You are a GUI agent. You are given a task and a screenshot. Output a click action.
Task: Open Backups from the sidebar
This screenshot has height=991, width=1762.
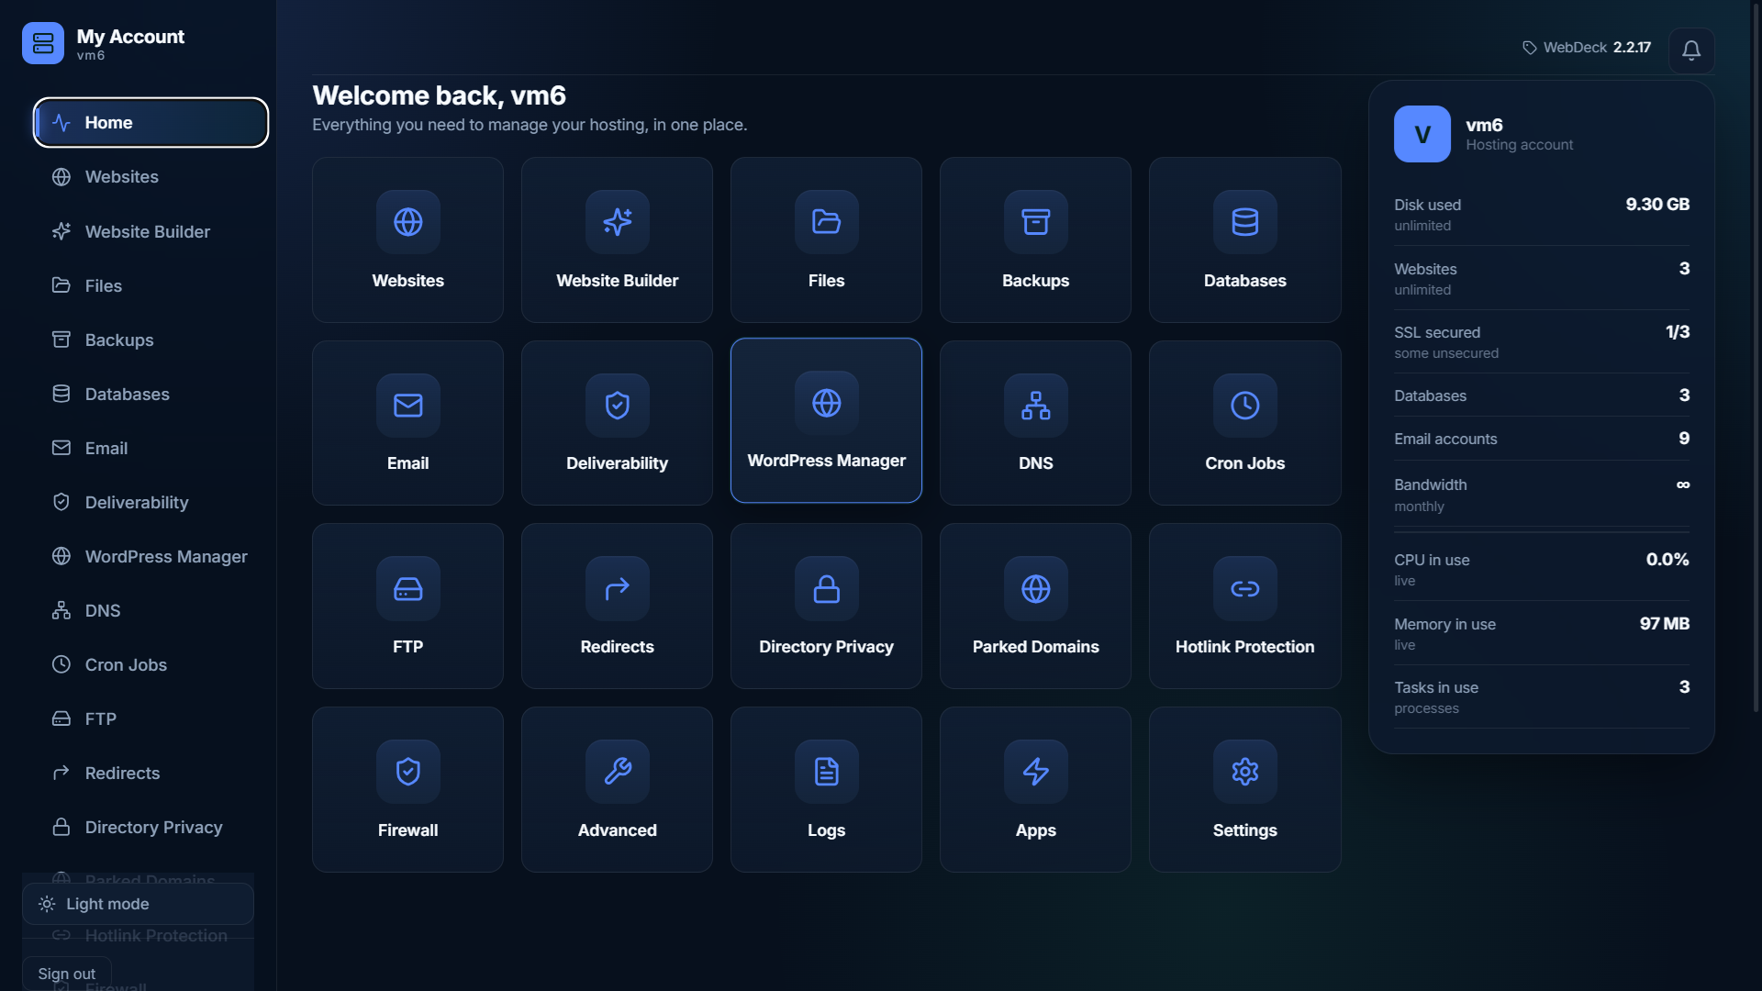(x=151, y=340)
